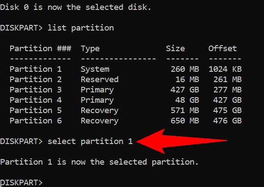Click the "System" type of Partition 1
Viewport: 264px width, 187px height.
tap(95, 69)
